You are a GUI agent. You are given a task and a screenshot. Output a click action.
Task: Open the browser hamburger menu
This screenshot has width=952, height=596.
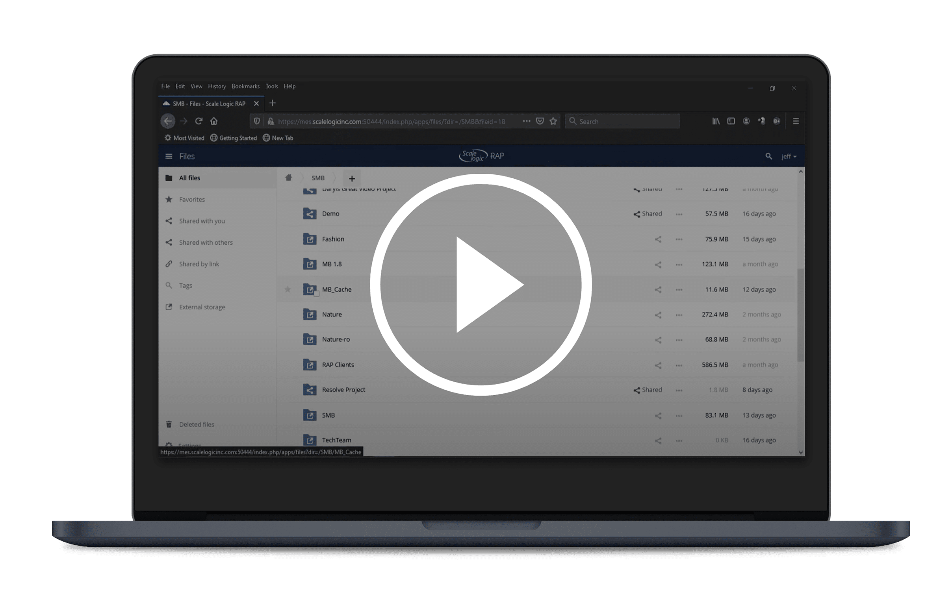(x=796, y=121)
